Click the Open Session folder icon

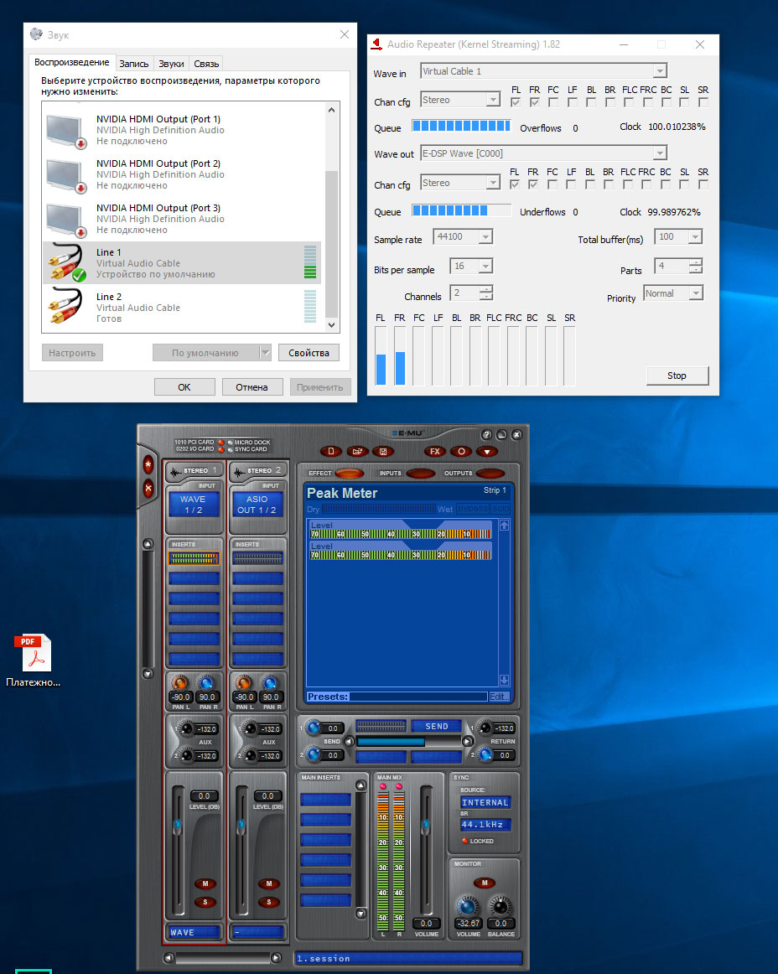pos(358,451)
